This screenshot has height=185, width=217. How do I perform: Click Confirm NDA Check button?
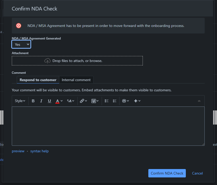tap(167, 173)
